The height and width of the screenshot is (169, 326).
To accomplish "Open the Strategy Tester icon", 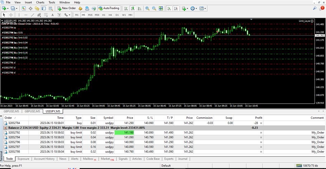I will coord(51,8).
